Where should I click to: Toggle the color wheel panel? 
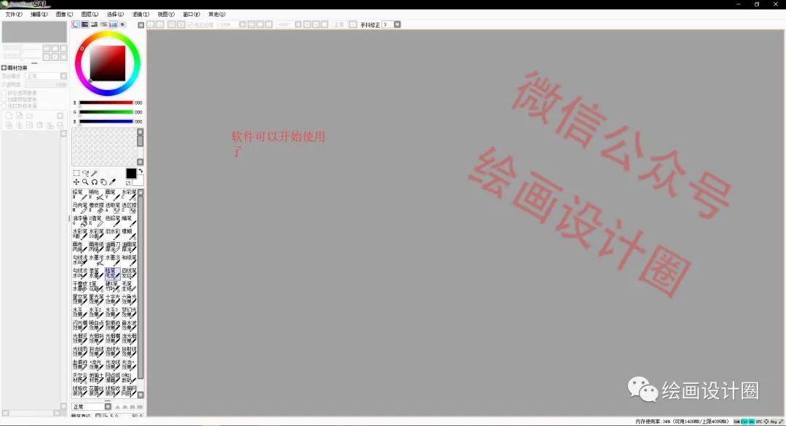pos(76,25)
